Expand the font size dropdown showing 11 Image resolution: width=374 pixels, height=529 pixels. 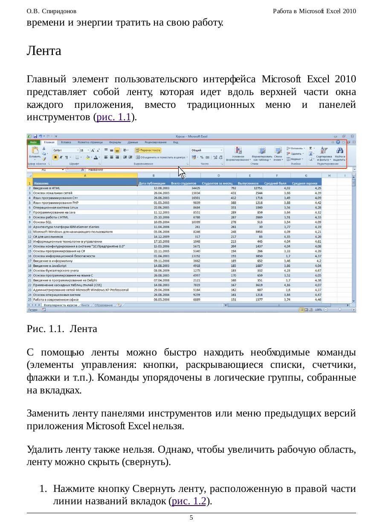tap(88, 150)
